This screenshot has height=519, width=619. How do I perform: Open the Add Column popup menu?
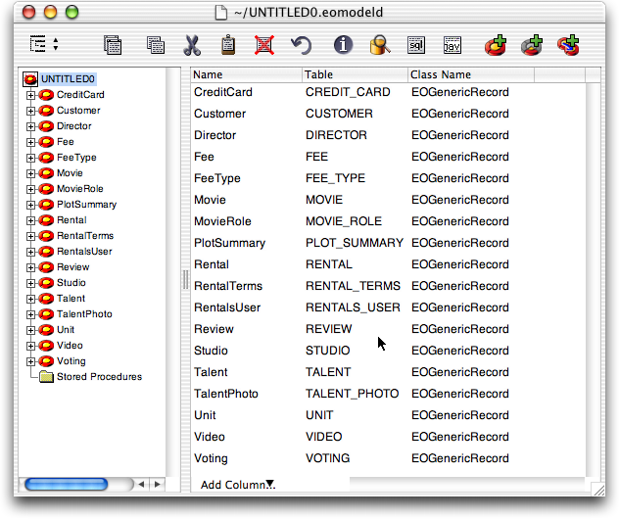pos(237,485)
